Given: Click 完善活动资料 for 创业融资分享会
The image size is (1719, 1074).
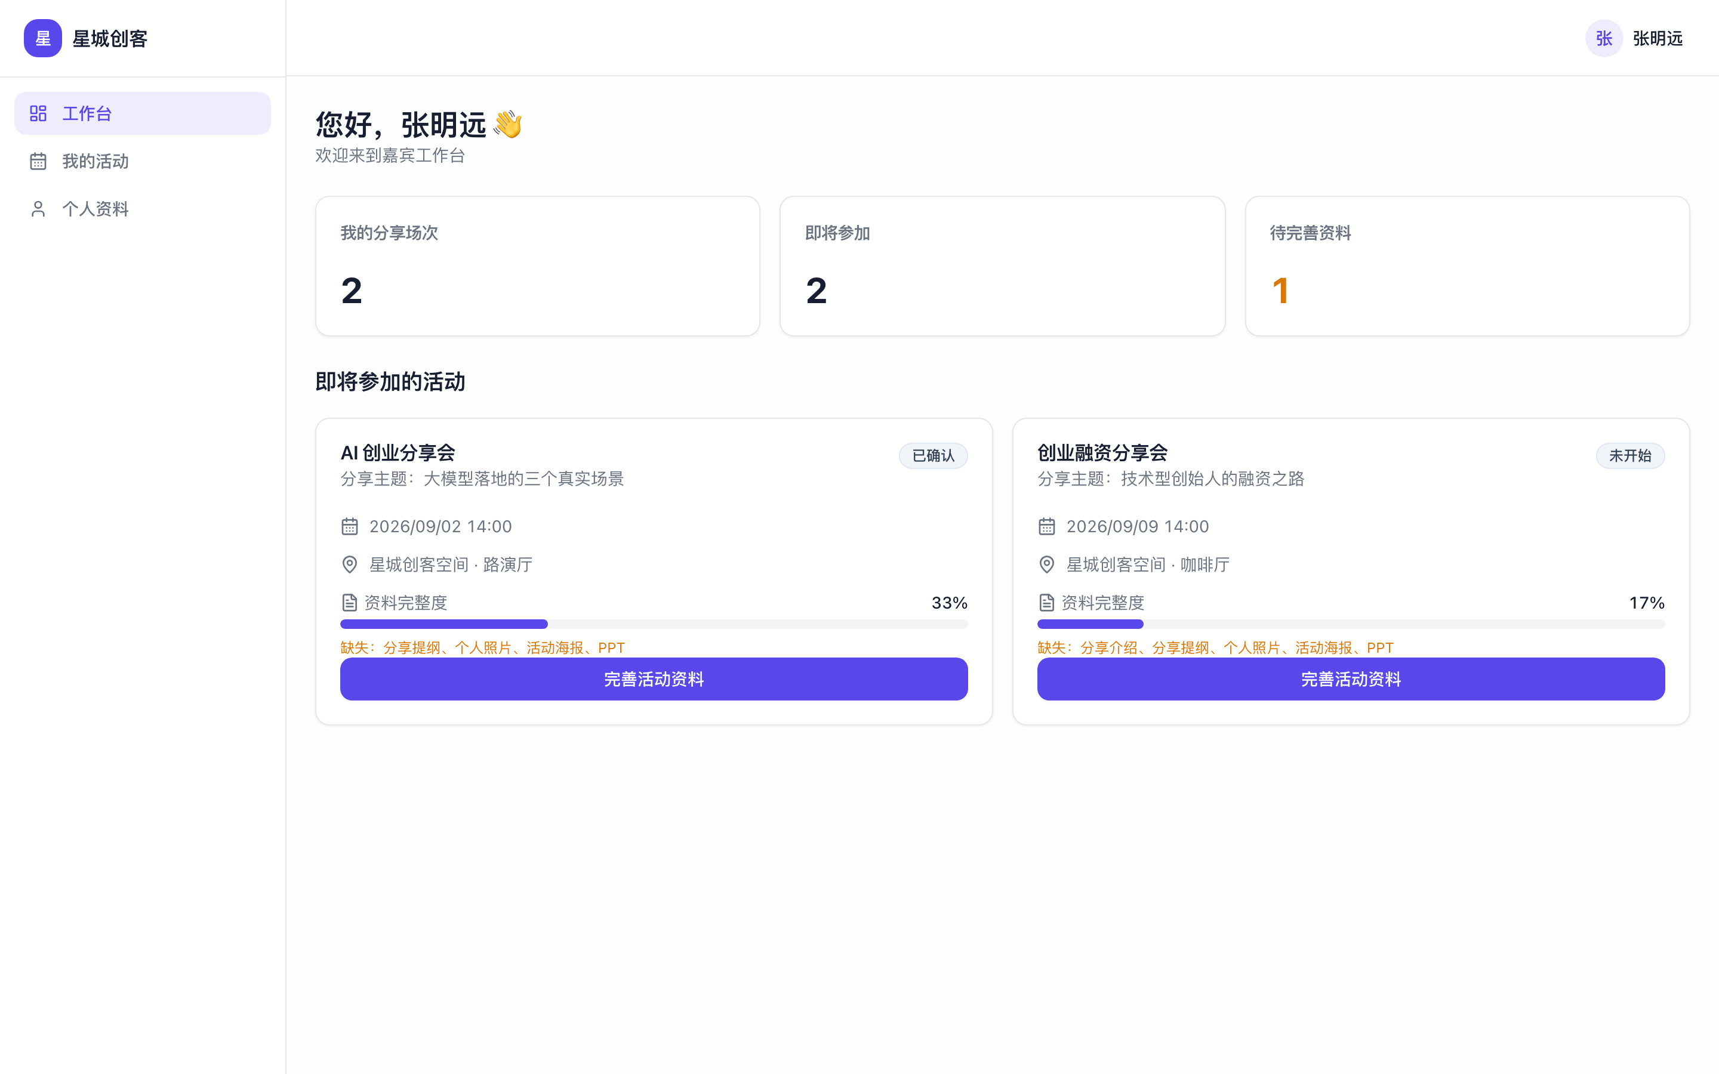Looking at the screenshot, I should pos(1350,679).
